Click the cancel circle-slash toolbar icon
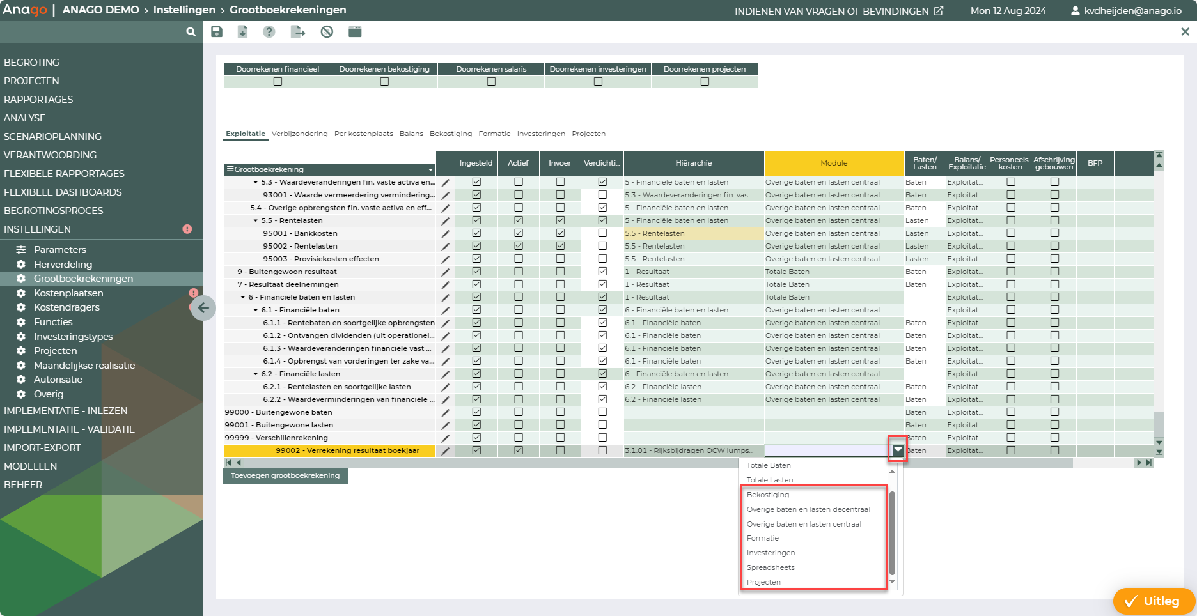The image size is (1197, 616). (327, 31)
